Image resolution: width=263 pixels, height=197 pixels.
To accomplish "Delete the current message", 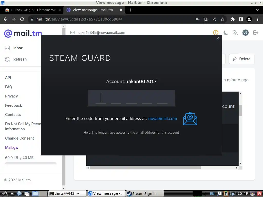I will click(x=242, y=59).
